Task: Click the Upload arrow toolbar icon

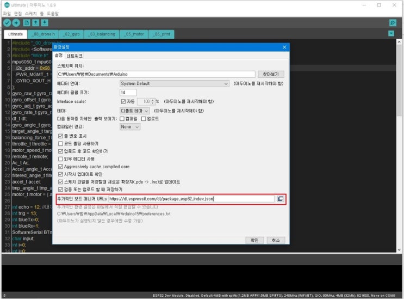Action: [16, 23]
